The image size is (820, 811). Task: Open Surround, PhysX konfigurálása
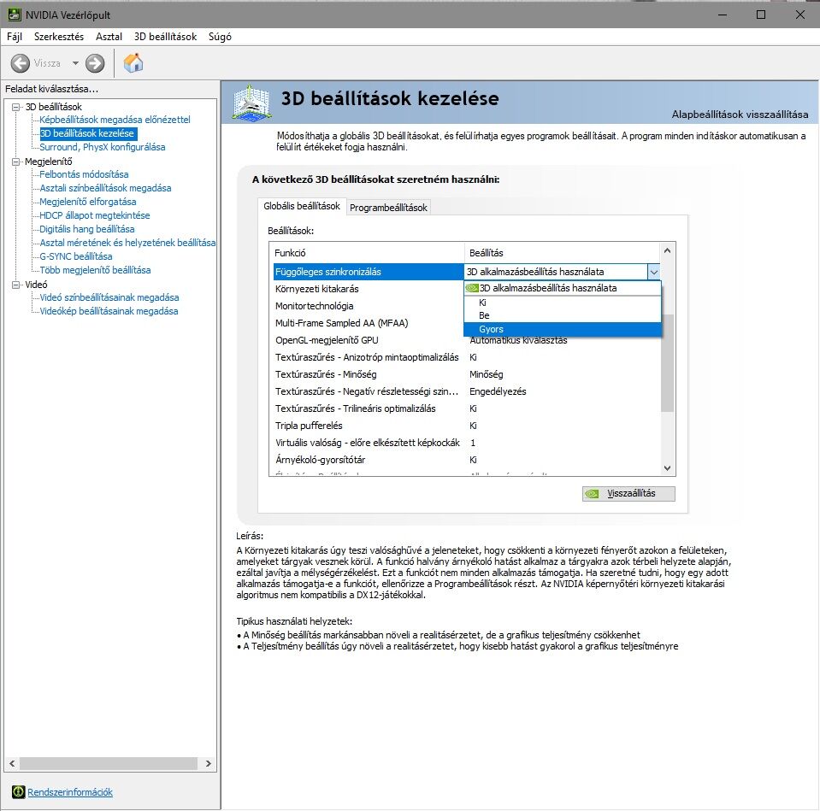(103, 147)
